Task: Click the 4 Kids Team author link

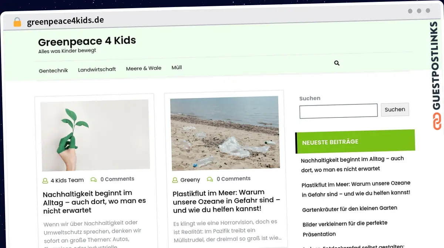Action: [x=67, y=180]
